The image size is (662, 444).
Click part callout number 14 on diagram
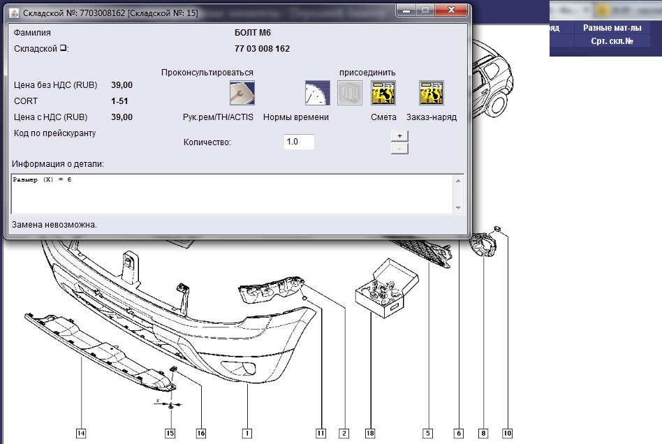coord(81,434)
